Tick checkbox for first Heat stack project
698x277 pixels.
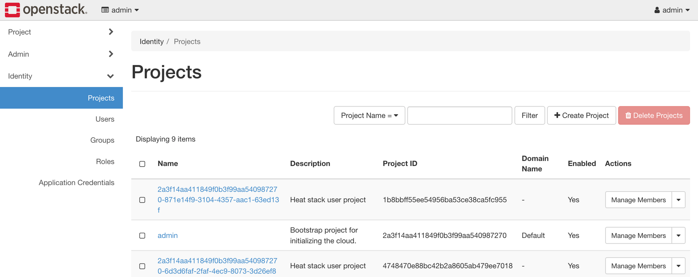pos(142,200)
